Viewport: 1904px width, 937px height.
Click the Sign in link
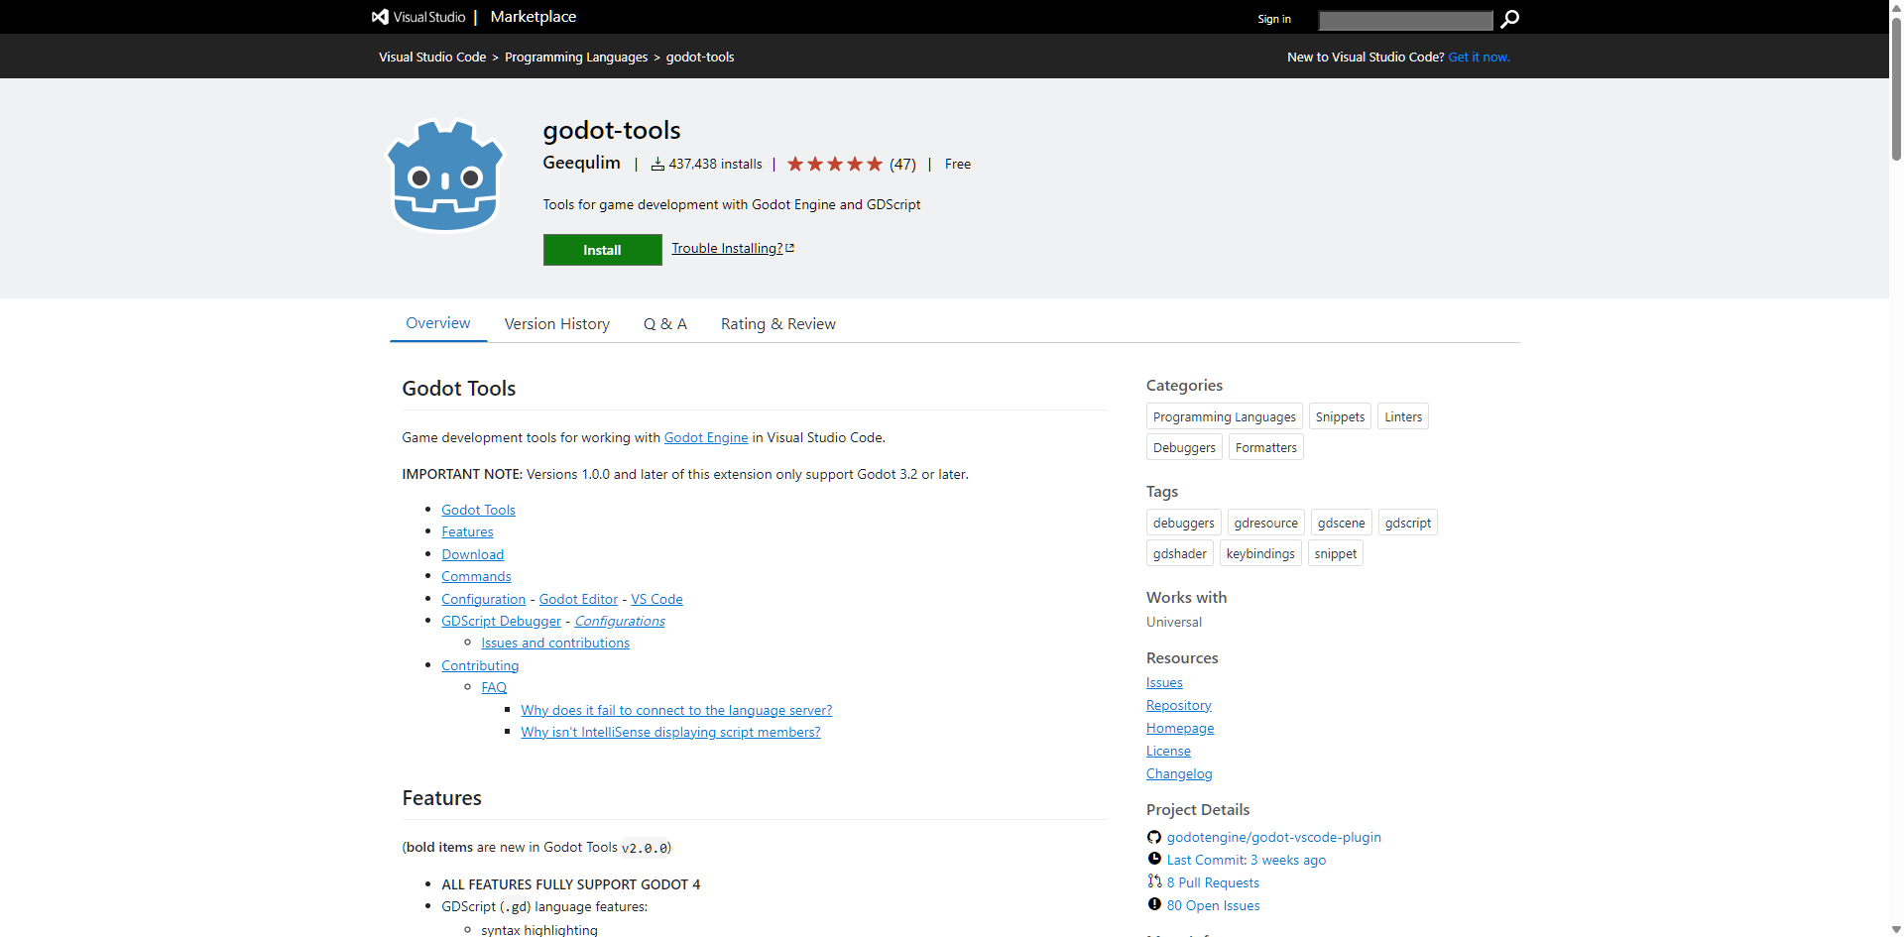1274,19
